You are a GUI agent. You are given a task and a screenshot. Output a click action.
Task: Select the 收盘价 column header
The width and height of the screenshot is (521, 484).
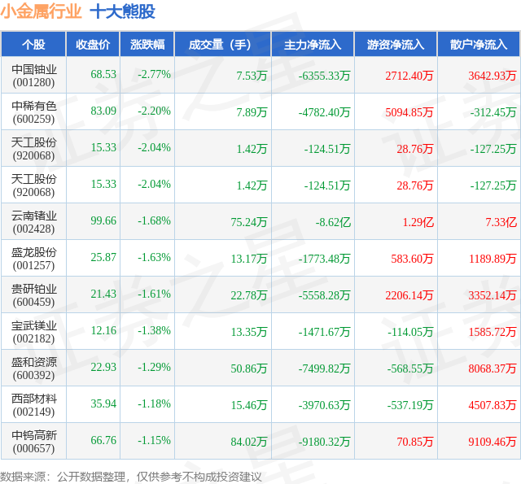coord(93,44)
